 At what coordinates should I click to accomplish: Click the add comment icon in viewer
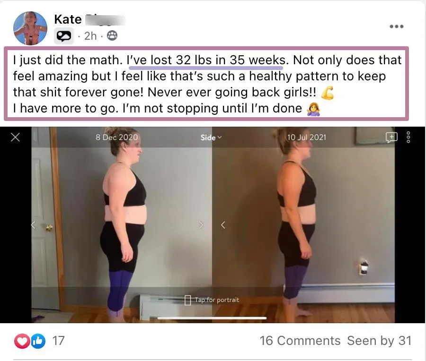coord(391,137)
